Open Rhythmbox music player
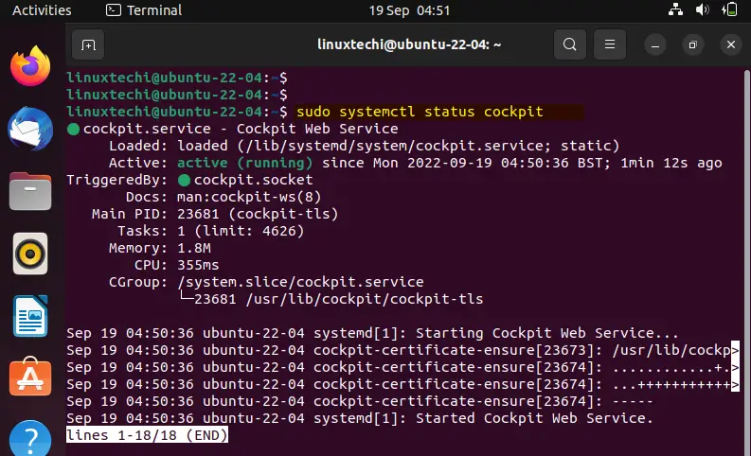The image size is (751, 456). (30, 254)
